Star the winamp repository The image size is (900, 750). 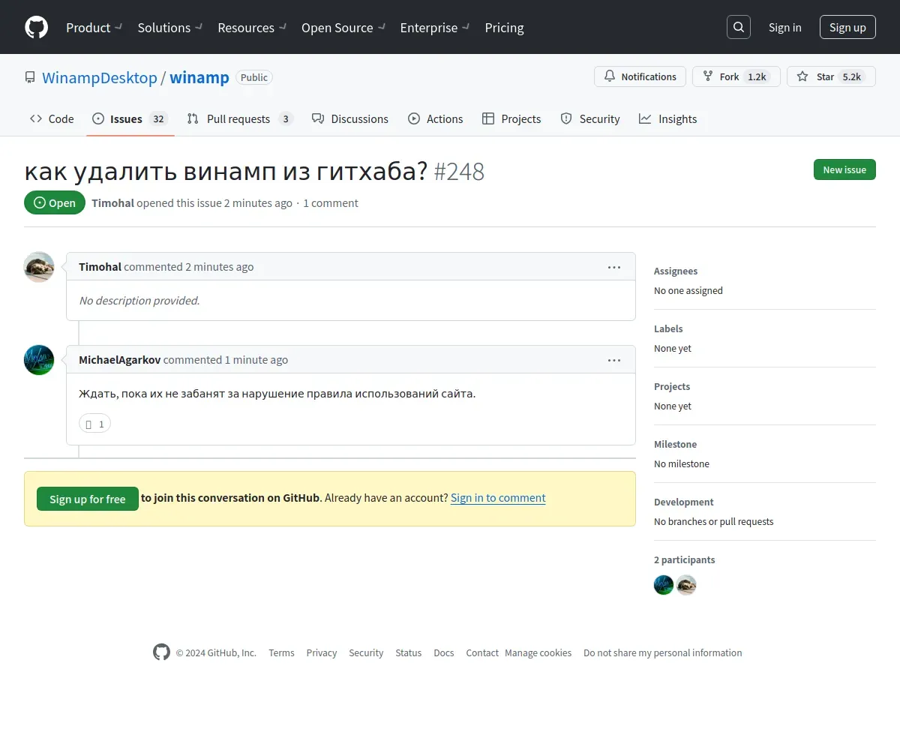pos(830,76)
